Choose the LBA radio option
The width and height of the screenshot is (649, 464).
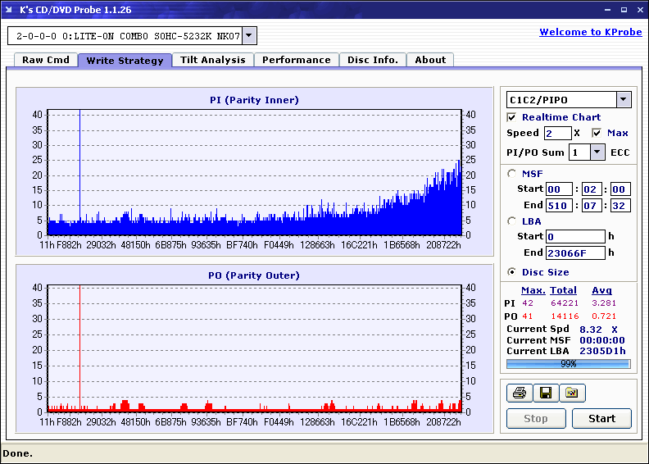512,221
